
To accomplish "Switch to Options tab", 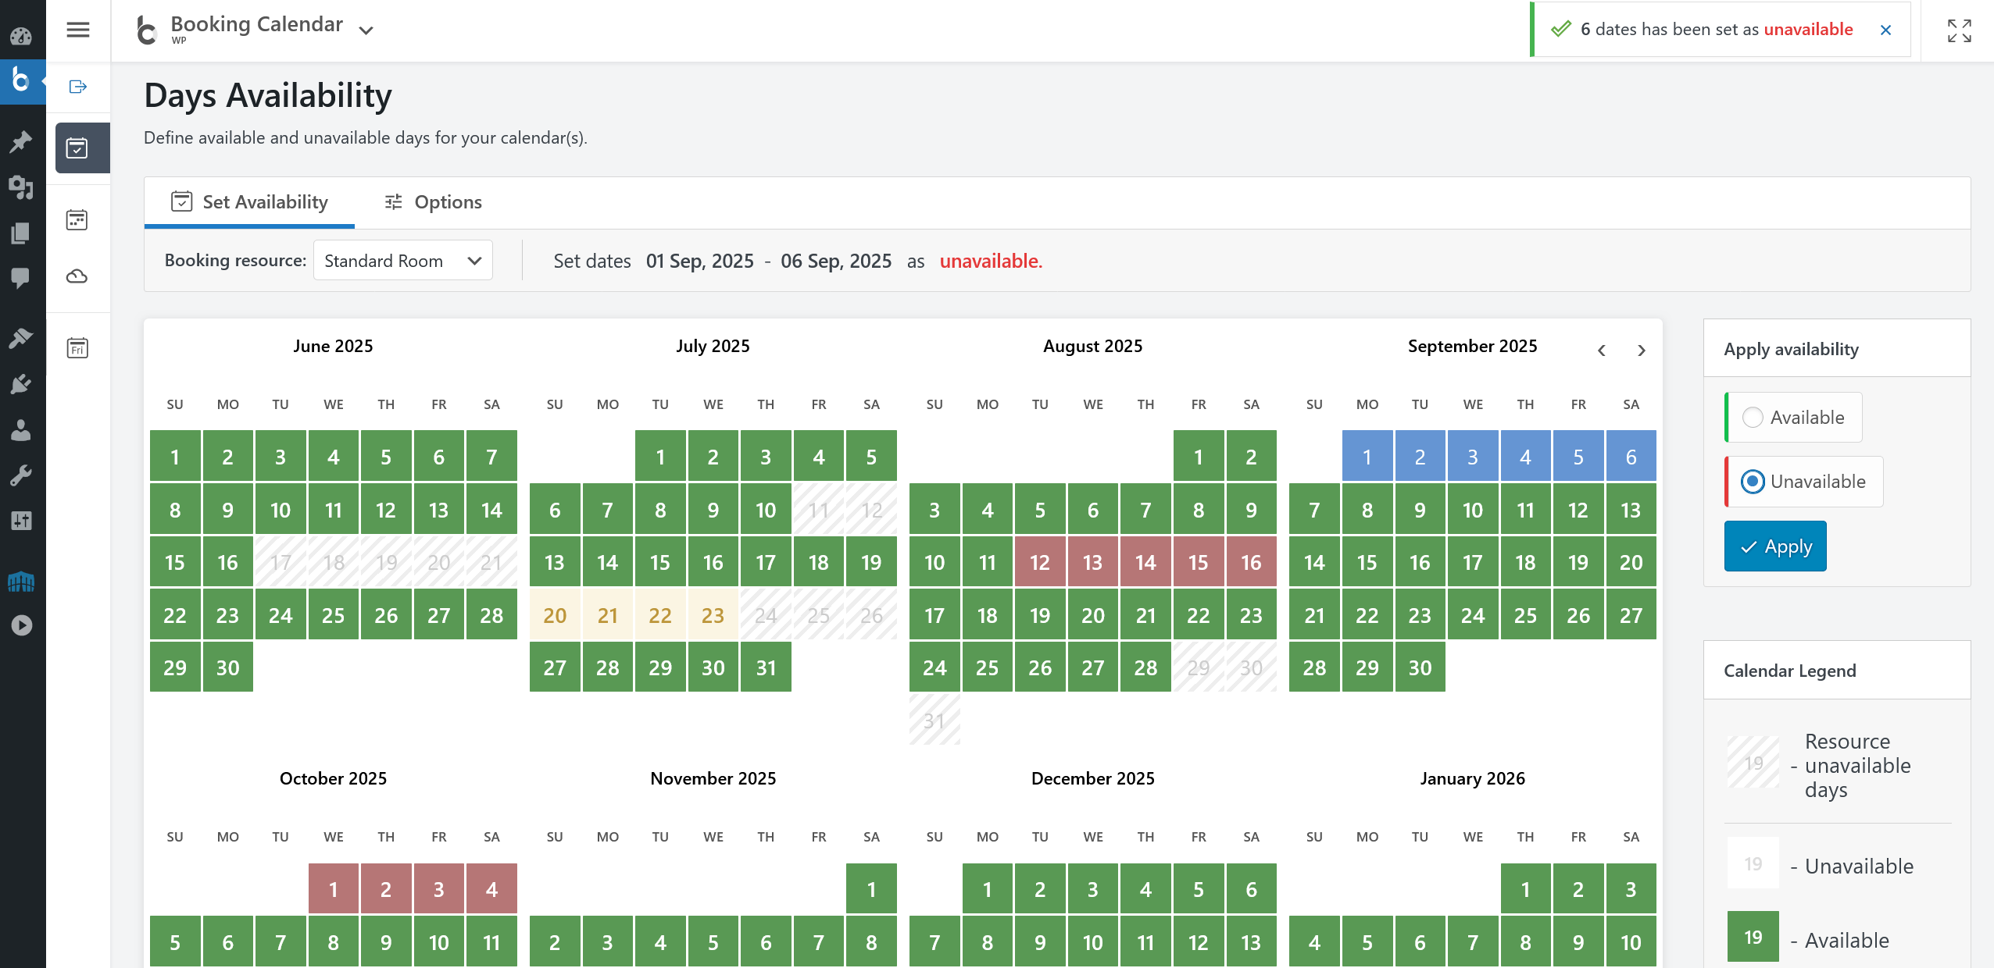I will click(433, 202).
